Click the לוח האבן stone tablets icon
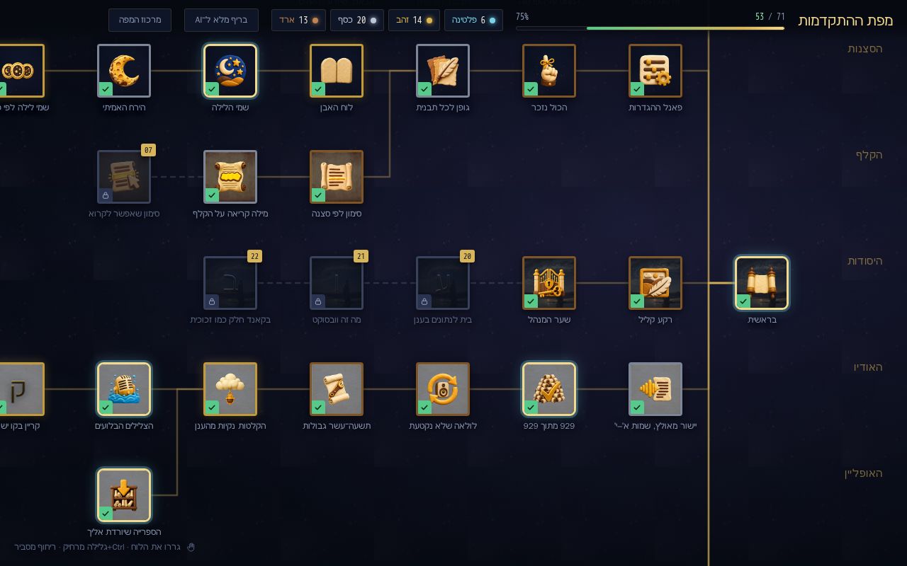 coord(337,71)
